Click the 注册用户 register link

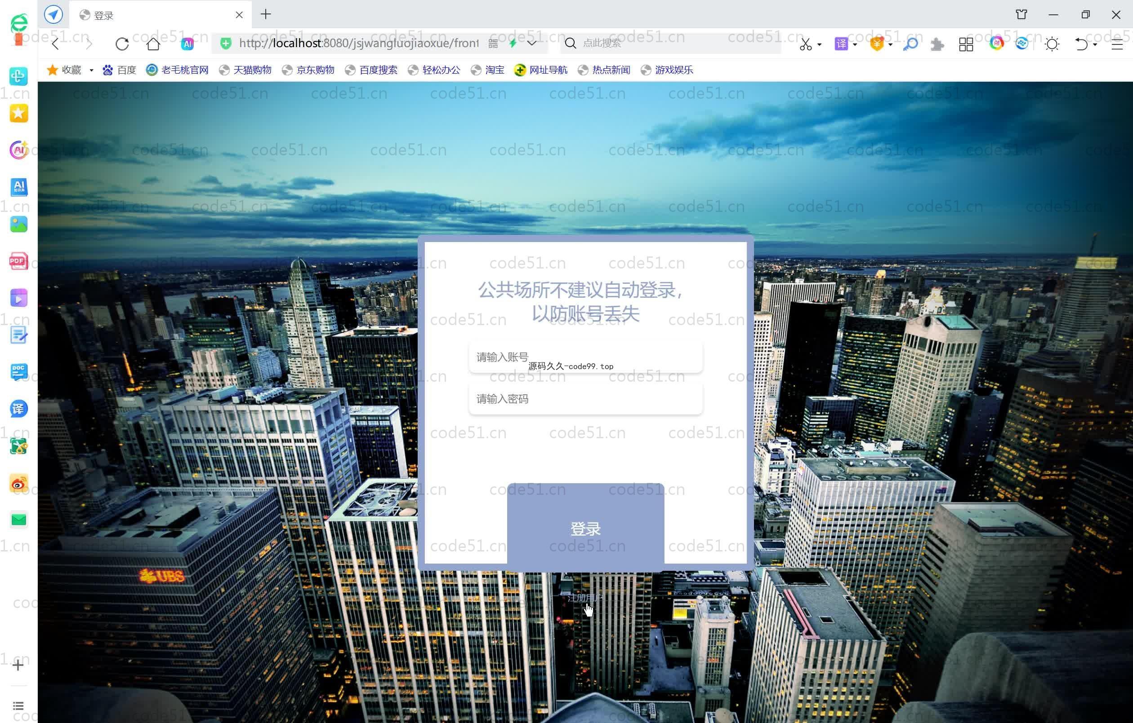(585, 598)
